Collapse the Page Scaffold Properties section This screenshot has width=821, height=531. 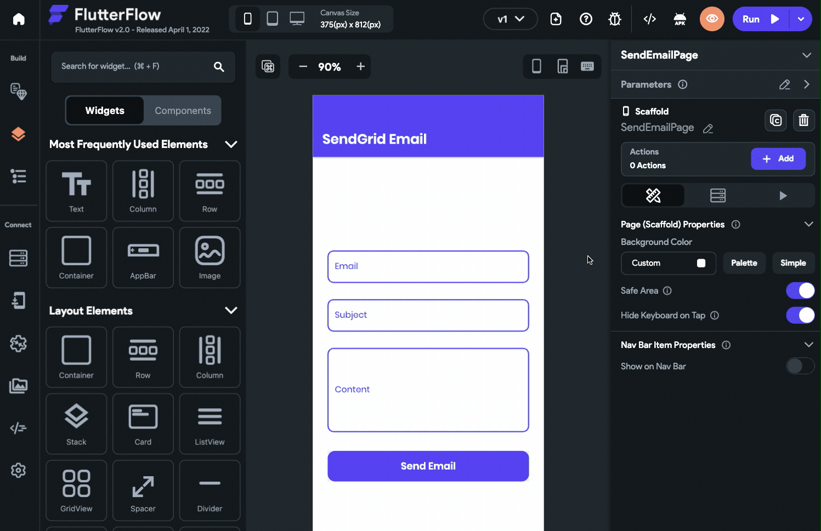click(x=809, y=224)
